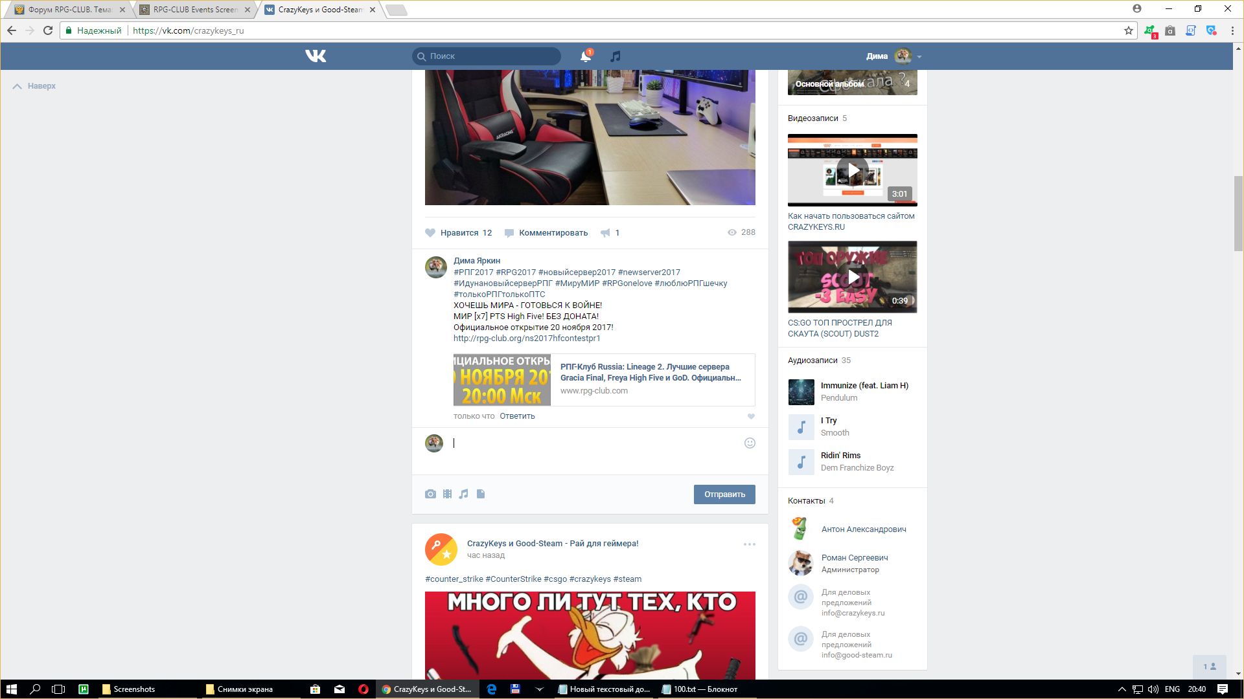
Task: Open the emoji smiley picker
Action: pos(750,443)
